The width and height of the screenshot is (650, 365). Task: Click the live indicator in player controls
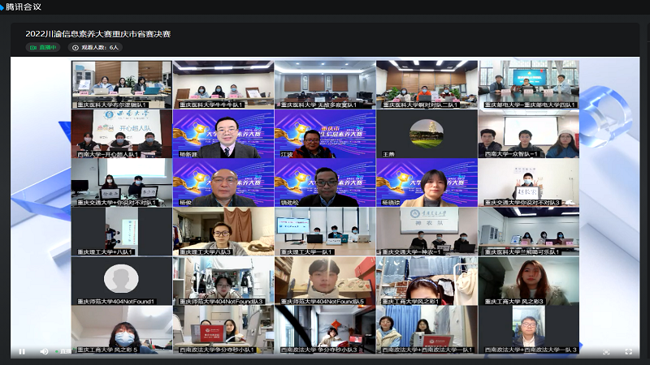(64, 351)
